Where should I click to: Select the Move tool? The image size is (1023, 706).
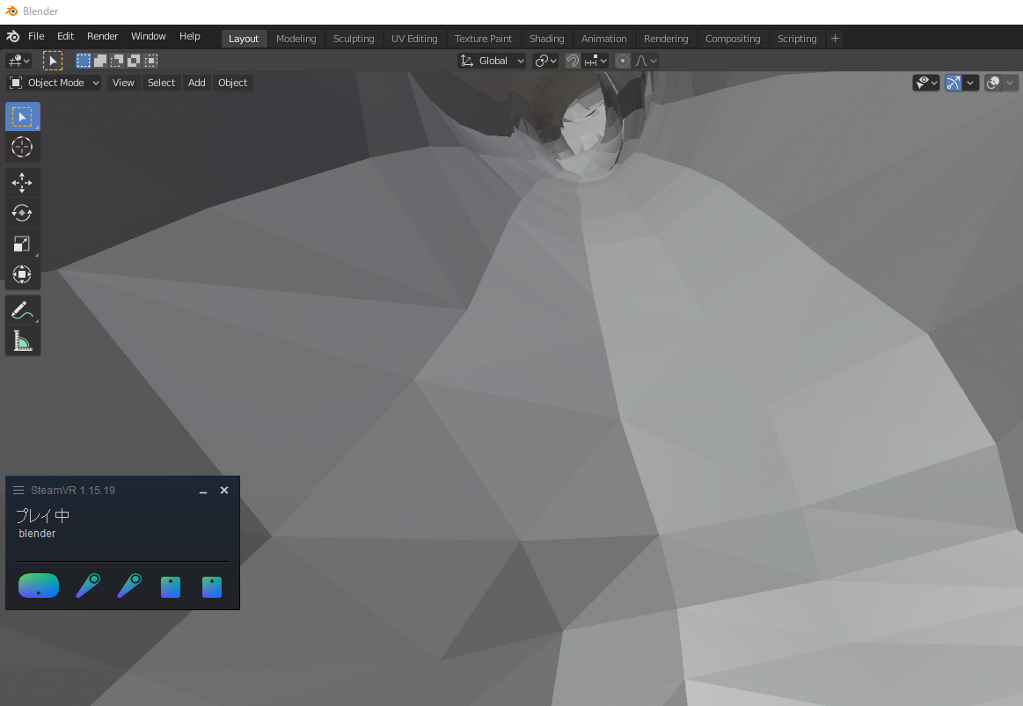[22, 182]
